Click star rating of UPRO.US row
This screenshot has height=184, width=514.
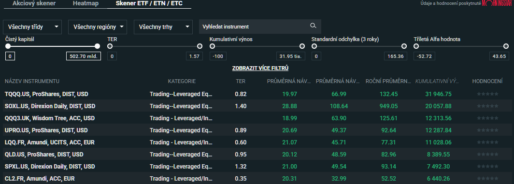(487, 130)
